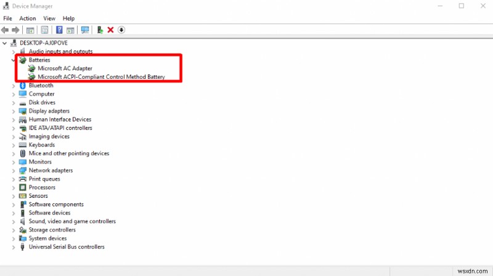Select Software devices label
493x276 pixels.
(50, 213)
